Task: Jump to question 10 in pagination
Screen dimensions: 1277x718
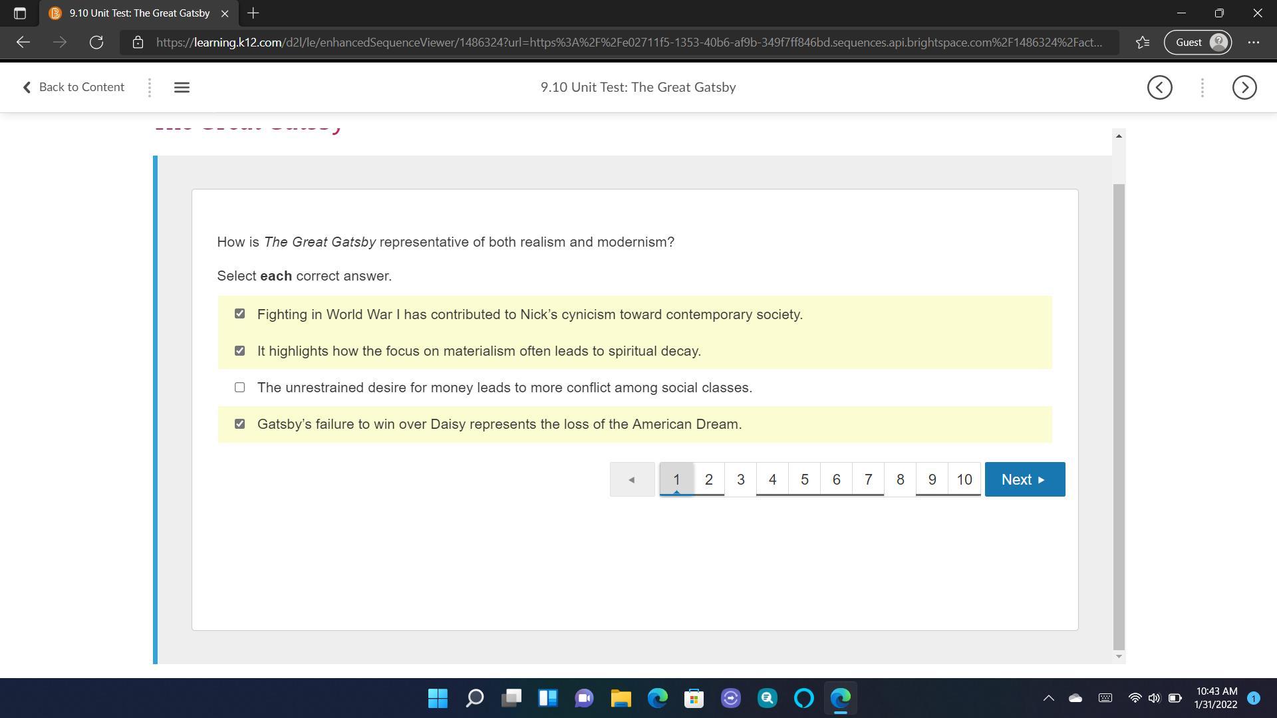Action: pos(964,479)
